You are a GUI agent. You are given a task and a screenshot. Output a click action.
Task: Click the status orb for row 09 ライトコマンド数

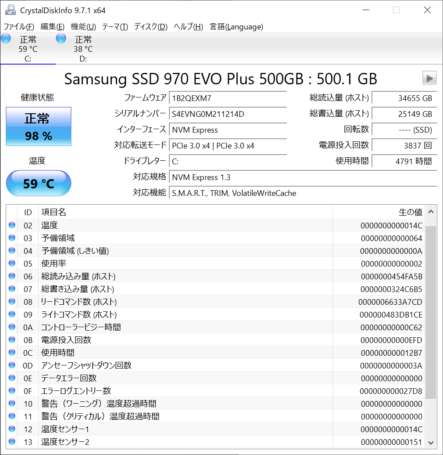(12, 314)
